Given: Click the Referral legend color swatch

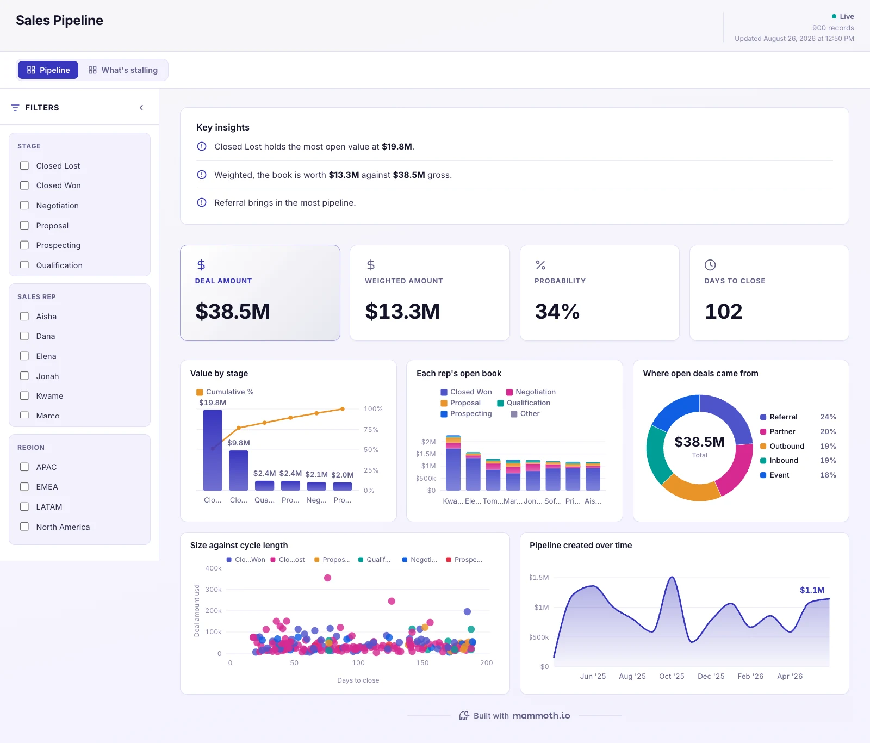Looking at the screenshot, I should [x=763, y=417].
